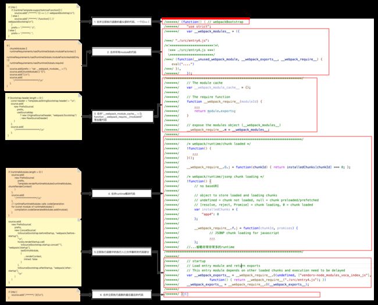Select the label box "2. 合并所有module的代码"
Viewport: 378px width, 305px height.
click(x=122, y=52)
